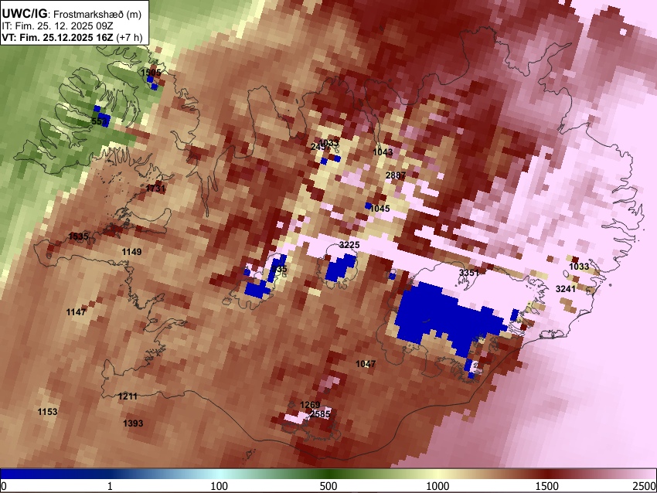
Task: Click the 'IT: Fim. 25. 12. 2025 09Z' line
Action: [x=57, y=26]
